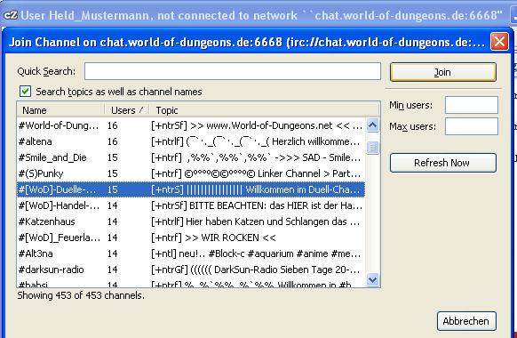Toggle 'Search topics as well as channel names'
This screenshot has width=517, height=338.
(25, 92)
